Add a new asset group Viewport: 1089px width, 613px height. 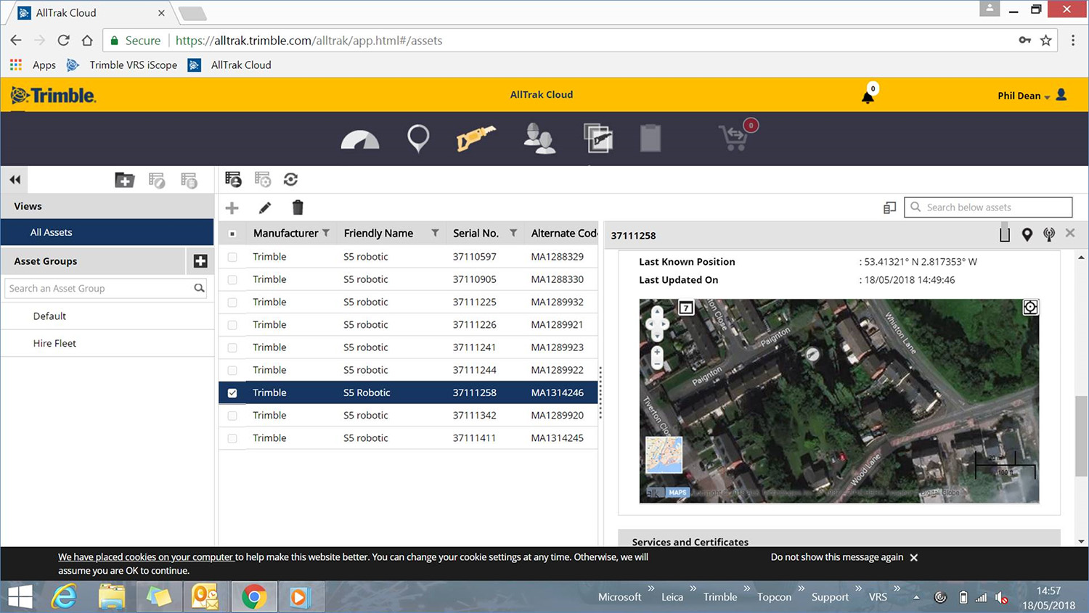pos(200,261)
